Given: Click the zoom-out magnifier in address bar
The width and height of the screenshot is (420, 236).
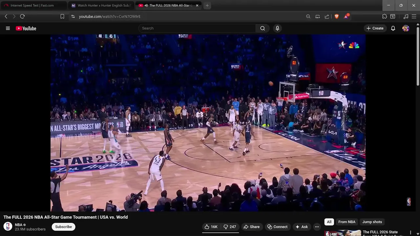Looking at the screenshot, I should click(308, 16).
